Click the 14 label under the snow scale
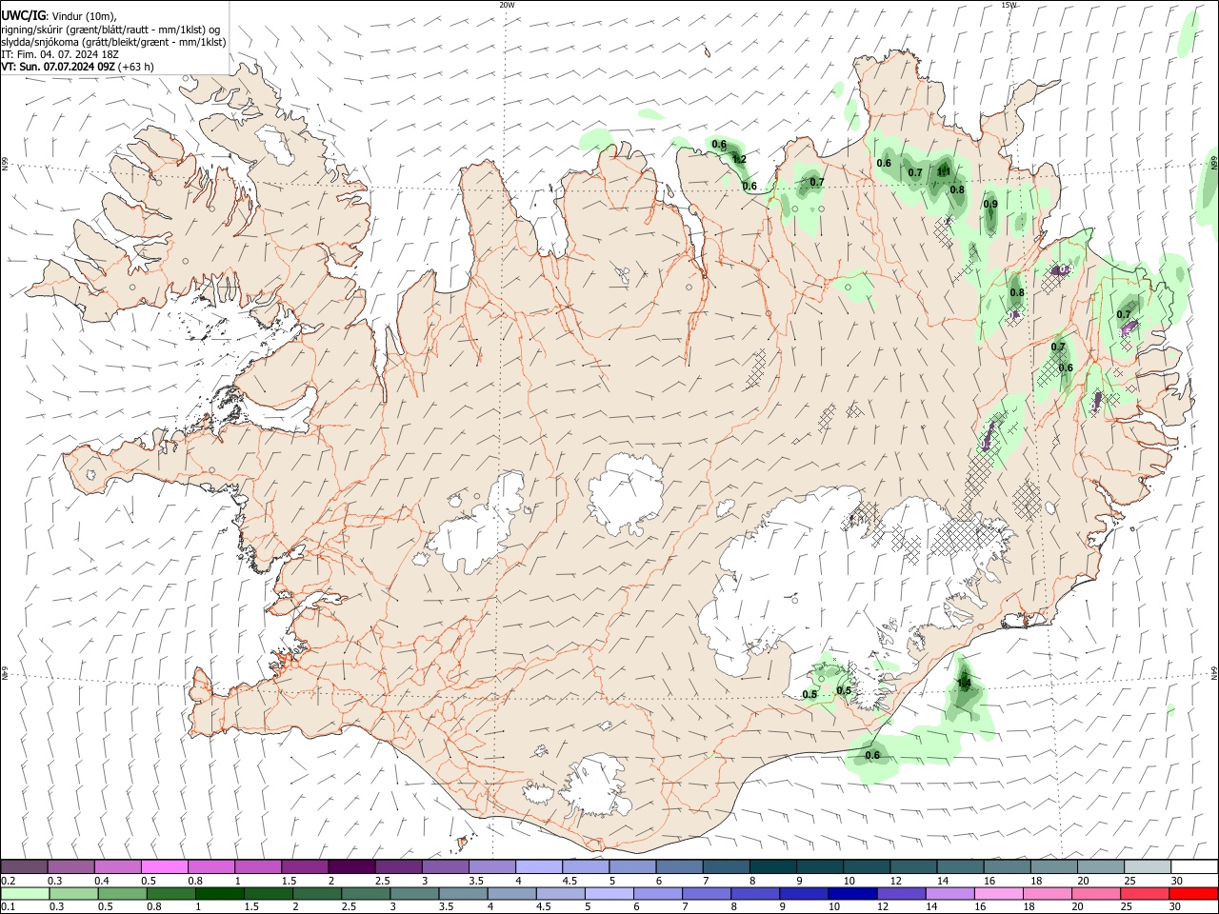This screenshot has height=914, width=1219. 943,881
